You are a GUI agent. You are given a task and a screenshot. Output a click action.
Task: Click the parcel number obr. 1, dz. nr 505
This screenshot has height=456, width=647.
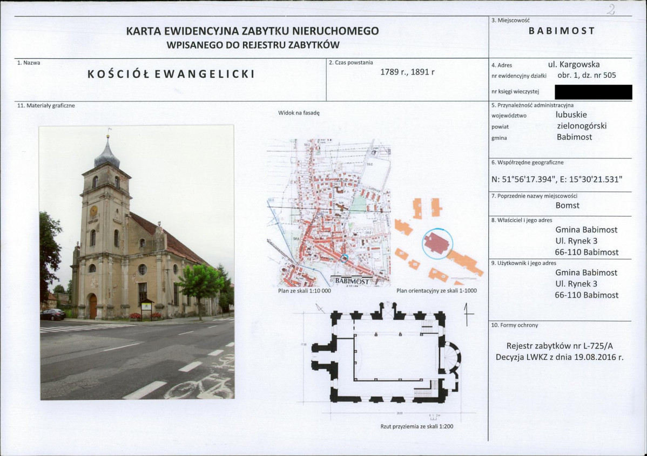click(x=587, y=75)
